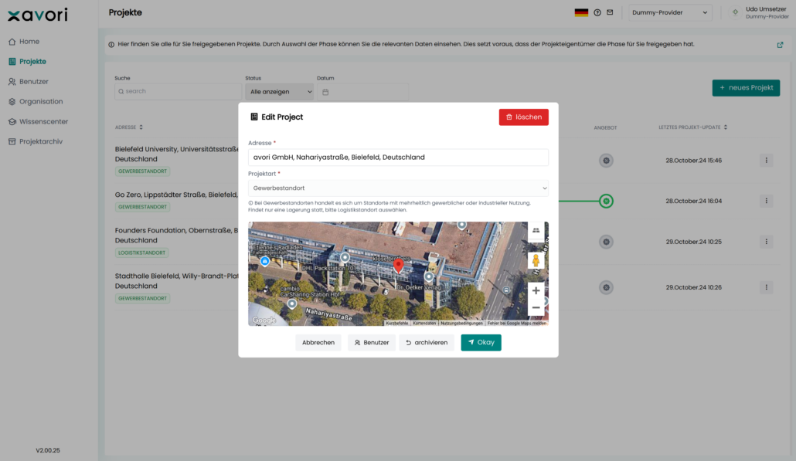This screenshot has width=796, height=461.
Task: Open the help question mark icon
Action: pyautogui.click(x=597, y=12)
